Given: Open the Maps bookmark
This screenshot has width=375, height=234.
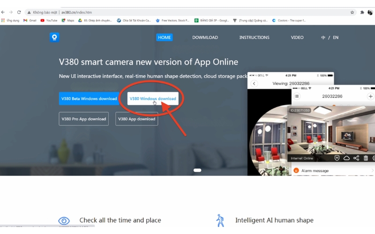Looking at the screenshot, I should (68, 21).
